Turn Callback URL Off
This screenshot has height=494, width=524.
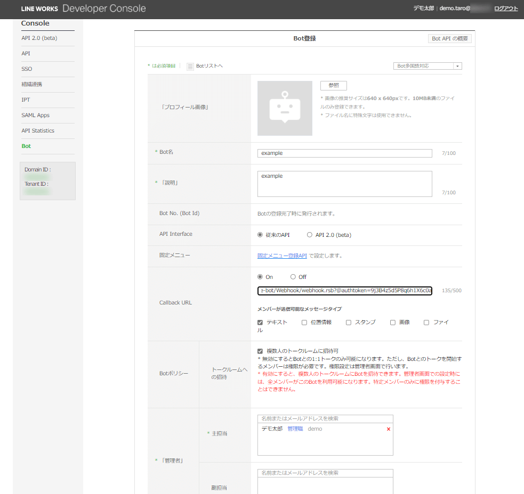(x=293, y=277)
